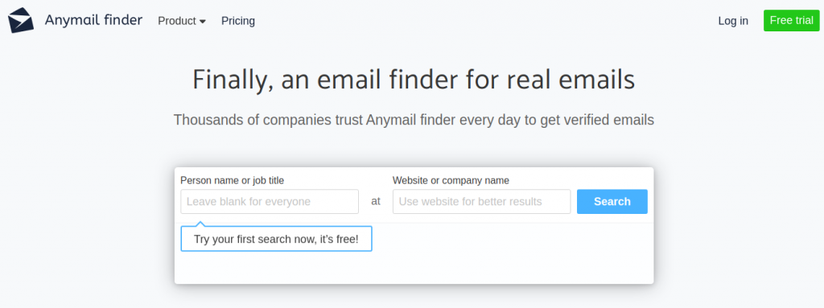Image resolution: width=824 pixels, height=308 pixels.
Task: Click the blue Search button
Action: click(x=612, y=201)
